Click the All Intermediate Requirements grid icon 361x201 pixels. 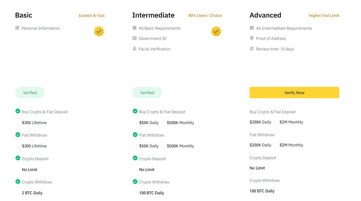coord(252,28)
